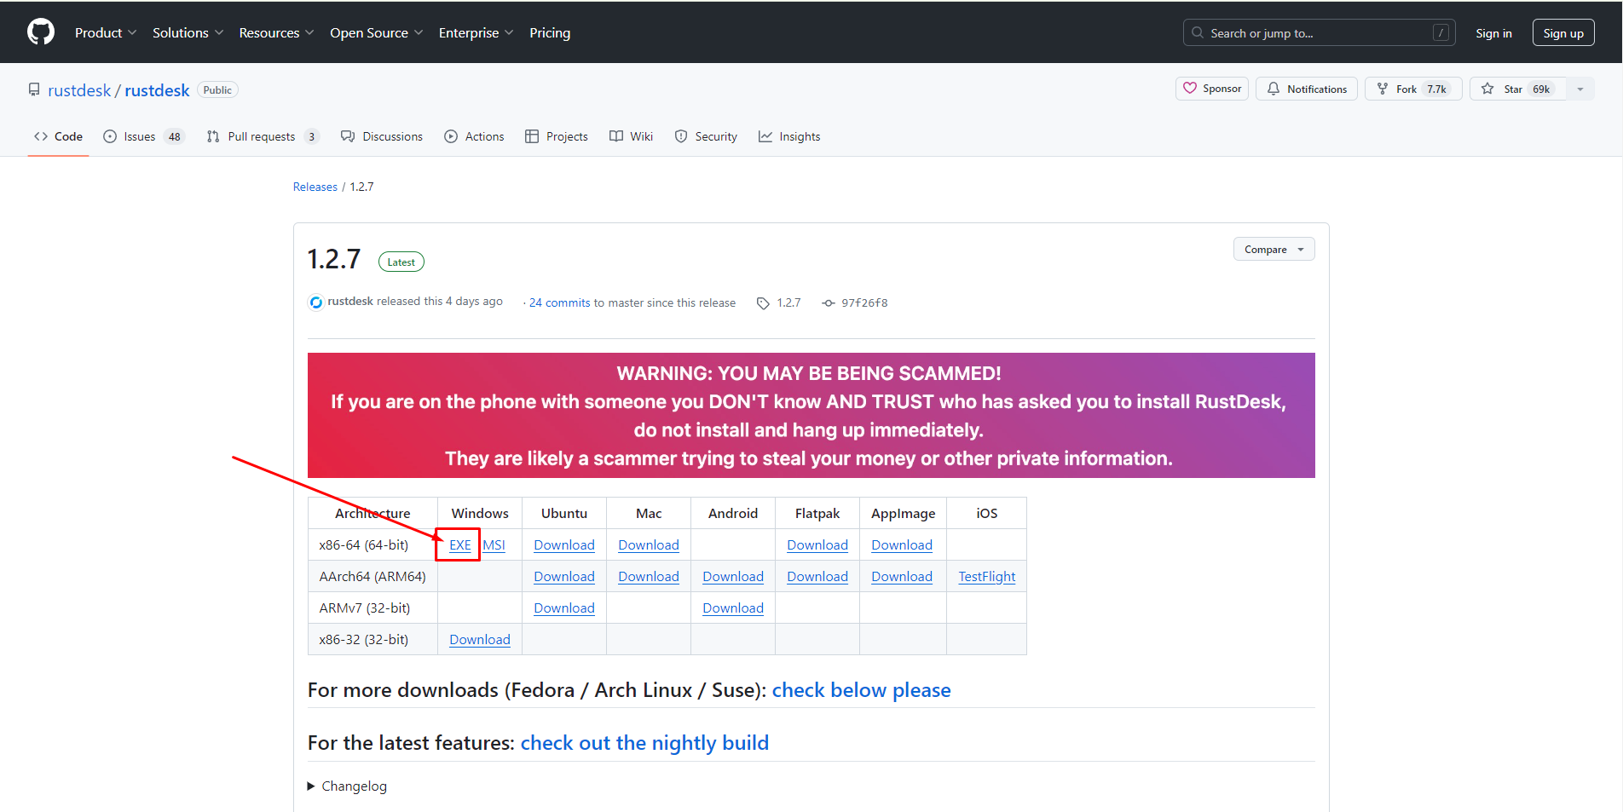The width and height of the screenshot is (1623, 812).
Task: Open the dropdown arrow next to Star
Action: [1581, 88]
